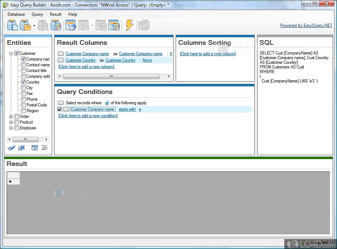The width and height of the screenshot is (337, 249).
Task: Enable the Company name checkbox under Customer
Action: [23, 59]
